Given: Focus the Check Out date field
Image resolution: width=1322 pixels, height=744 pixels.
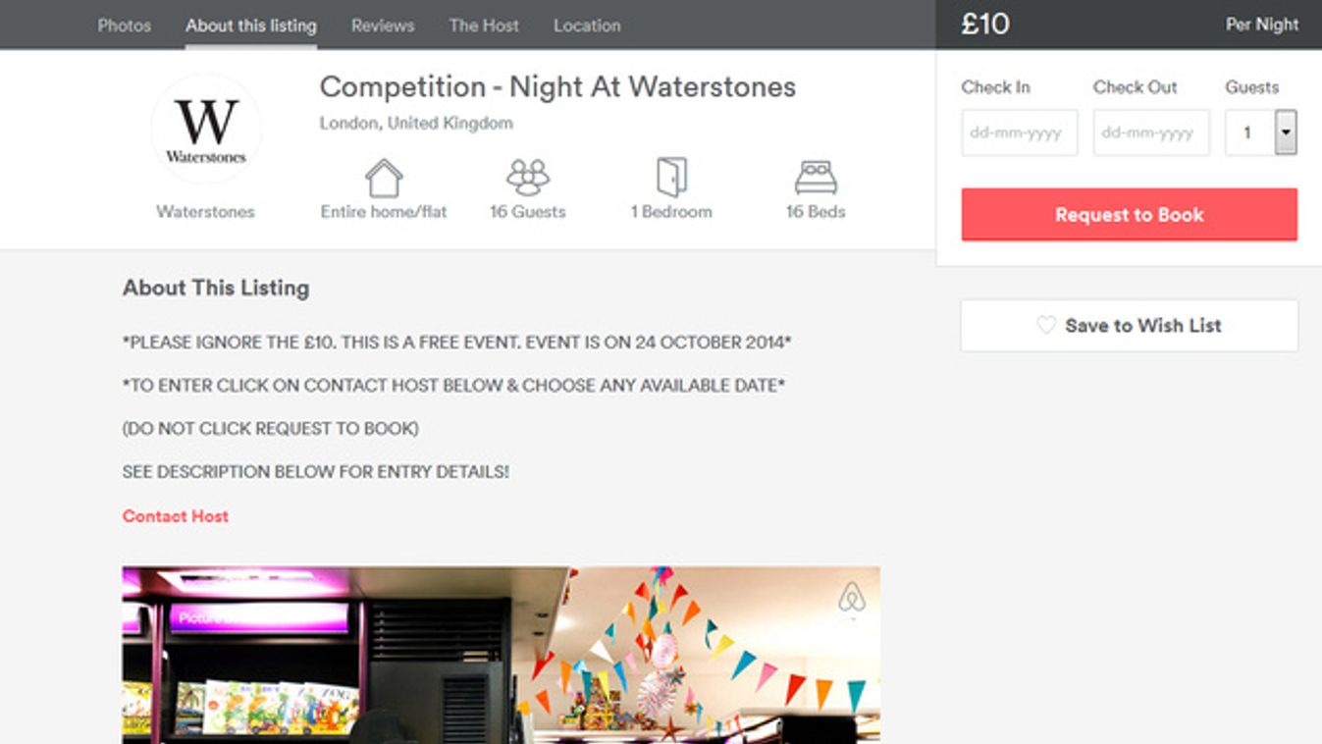Looking at the screenshot, I should (1151, 133).
